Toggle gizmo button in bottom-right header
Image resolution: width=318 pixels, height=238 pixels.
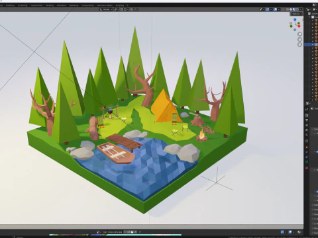(282, 232)
